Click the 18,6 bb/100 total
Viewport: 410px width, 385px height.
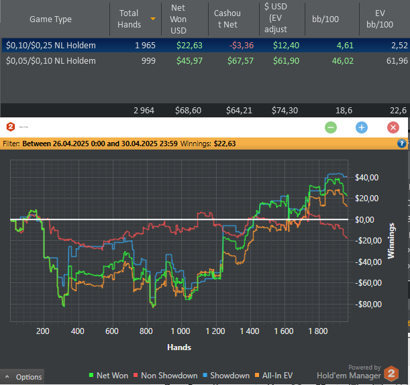coord(344,110)
